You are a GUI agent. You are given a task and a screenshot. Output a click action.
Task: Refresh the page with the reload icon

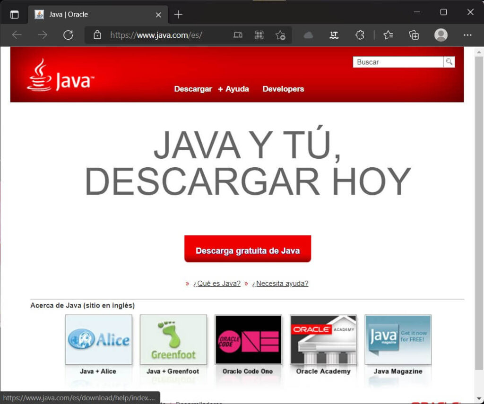(x=68, y=35)
